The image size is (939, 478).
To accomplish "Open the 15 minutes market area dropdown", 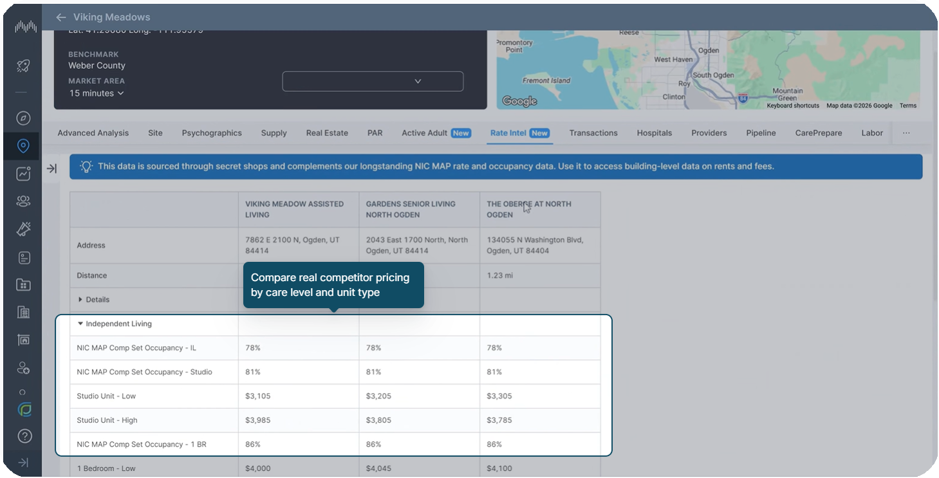I will point(97,93).
